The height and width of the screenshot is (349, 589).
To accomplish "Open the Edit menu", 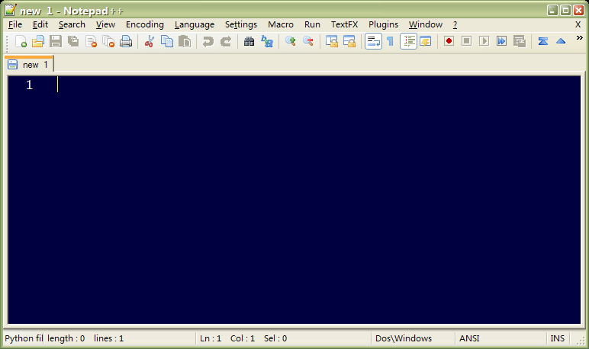I will pyautogui.click(x=40, y=24).
